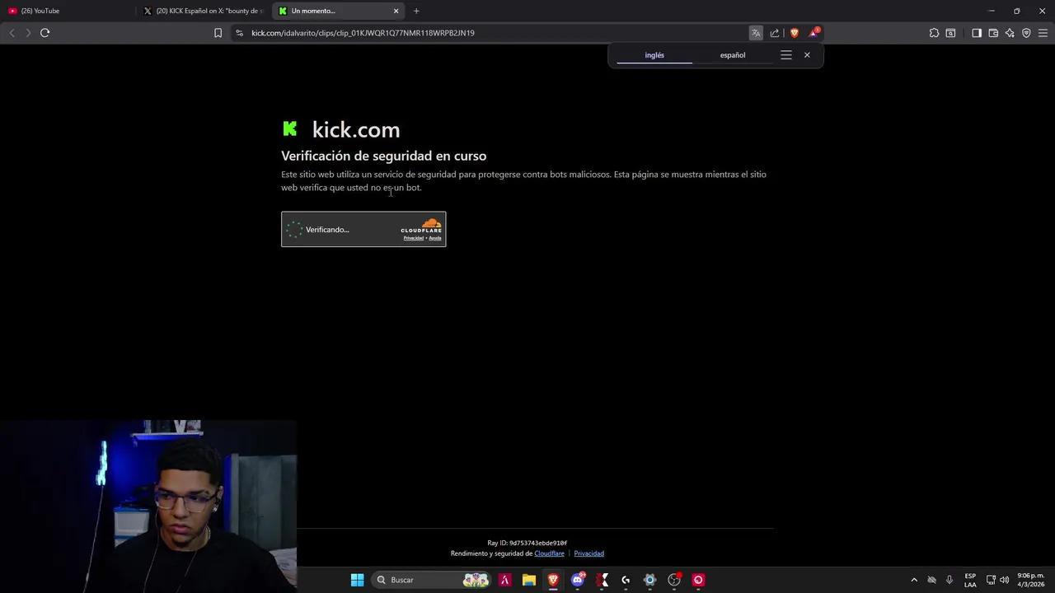Viewport: 1055px width, 593px height.
Task: Open ESP LAA keyboard language switcher
Action: (970, 580)
